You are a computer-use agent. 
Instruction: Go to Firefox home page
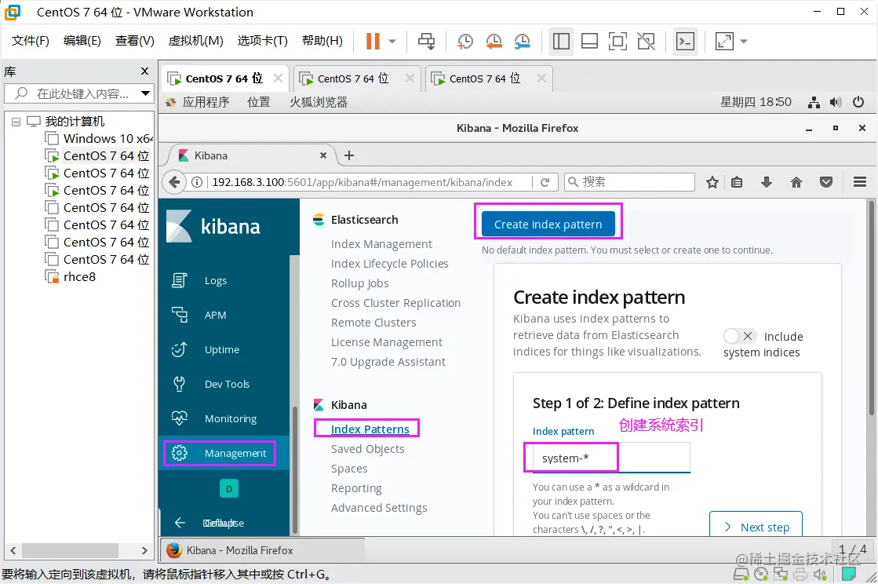pos(796,182)
